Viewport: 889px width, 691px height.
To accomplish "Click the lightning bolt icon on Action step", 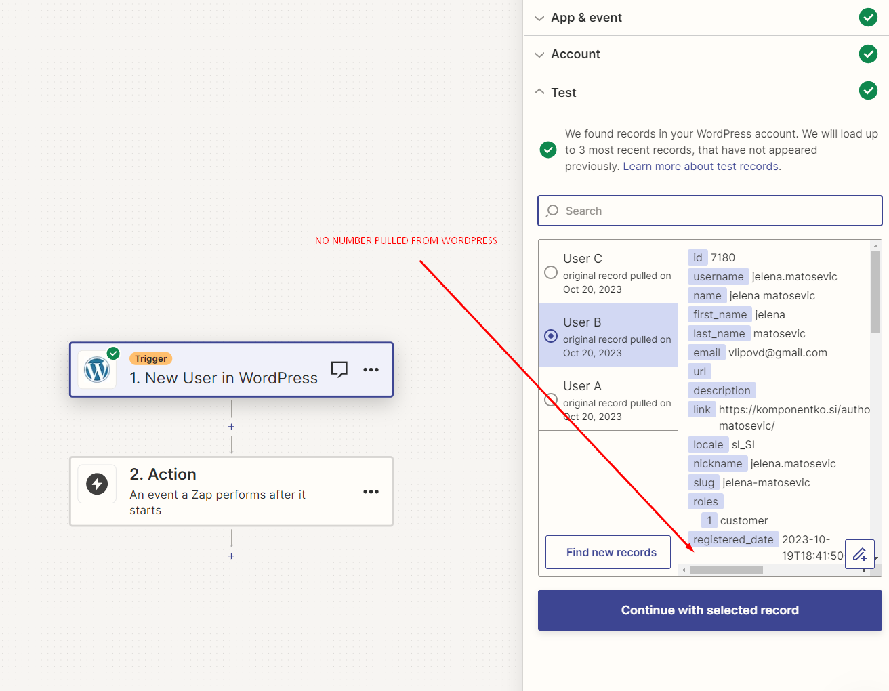I will click(x=97, y=484).
